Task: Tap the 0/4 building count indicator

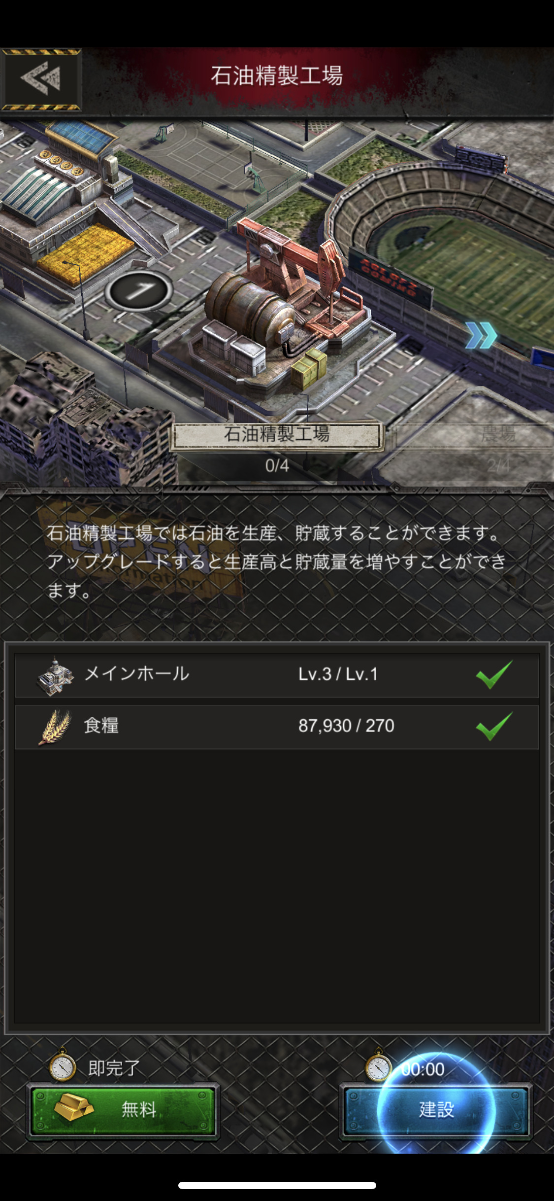Action: (x=277, y=465)
